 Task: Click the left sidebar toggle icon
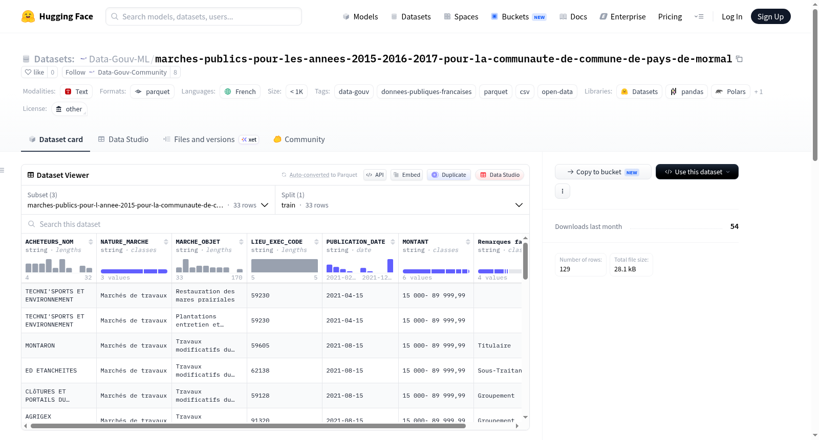point(3,170)
